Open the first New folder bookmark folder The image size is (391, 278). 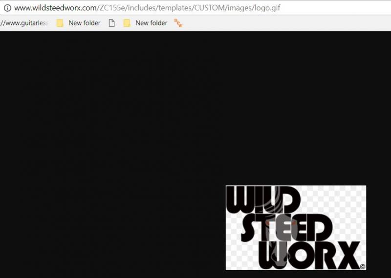pyautogui.click(x=78, y=23)
